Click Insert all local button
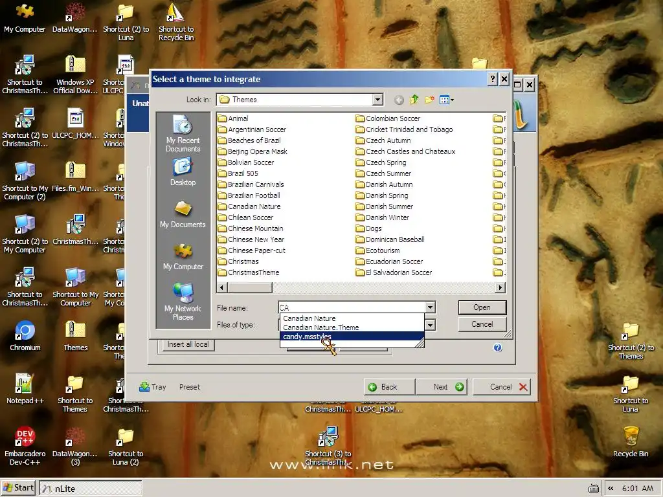 188,344
